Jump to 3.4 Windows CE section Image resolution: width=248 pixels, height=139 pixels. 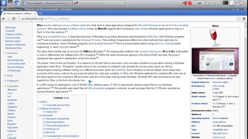(x=51, y=129)
